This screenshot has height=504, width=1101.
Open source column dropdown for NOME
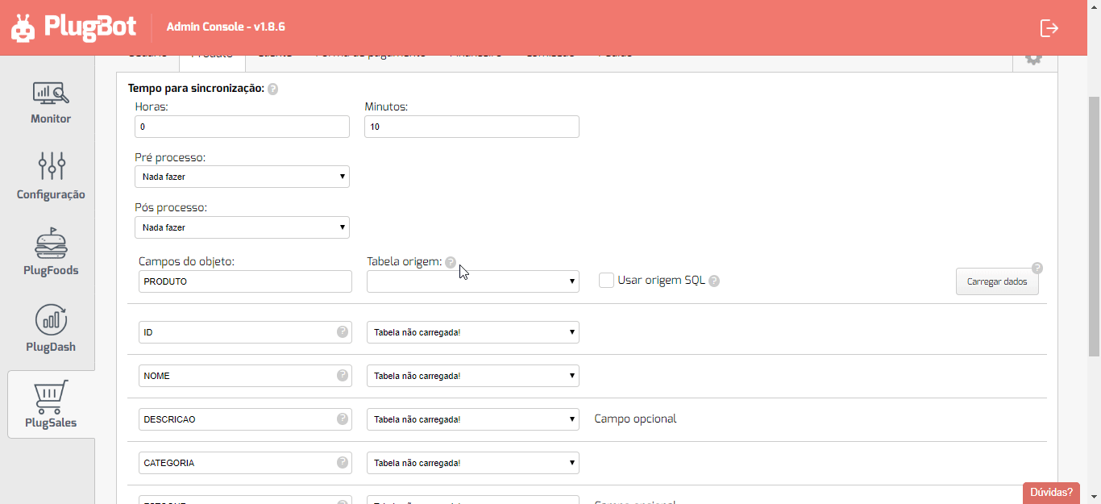473,376
